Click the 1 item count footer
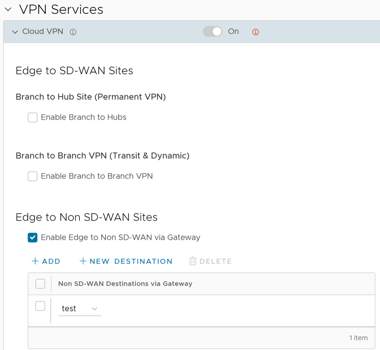The height and width of the screenshot is (350, 380). 358,338
